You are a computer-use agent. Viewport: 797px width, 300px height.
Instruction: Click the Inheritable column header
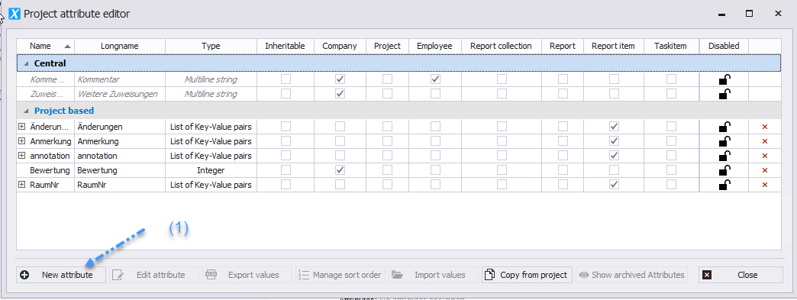tap(286, 46)
